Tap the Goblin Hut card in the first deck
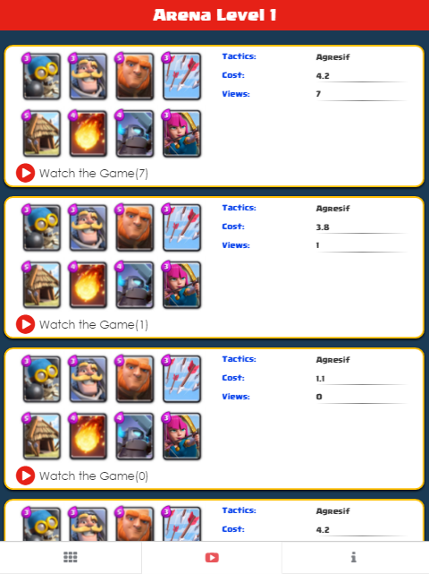 41,133
